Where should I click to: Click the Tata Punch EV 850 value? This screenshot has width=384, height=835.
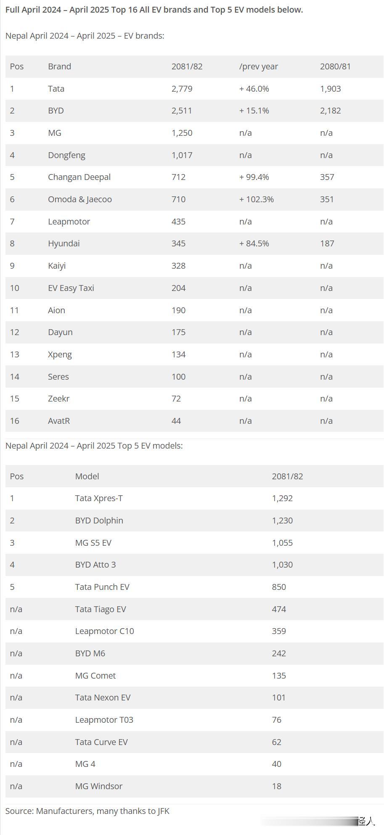[x=279, y=587]
